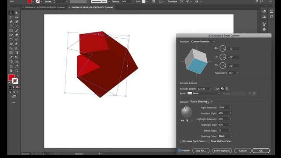The height and width of the screenshot is (158, 281).
Task: Select the Column Graph tool
Action: pyautogui.click(x=17, y=62)
